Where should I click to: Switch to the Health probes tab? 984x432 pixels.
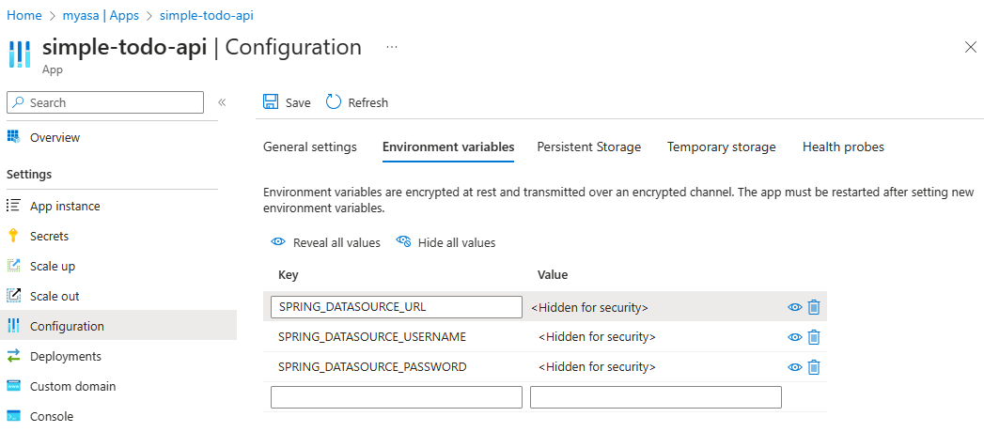(843, 147)
